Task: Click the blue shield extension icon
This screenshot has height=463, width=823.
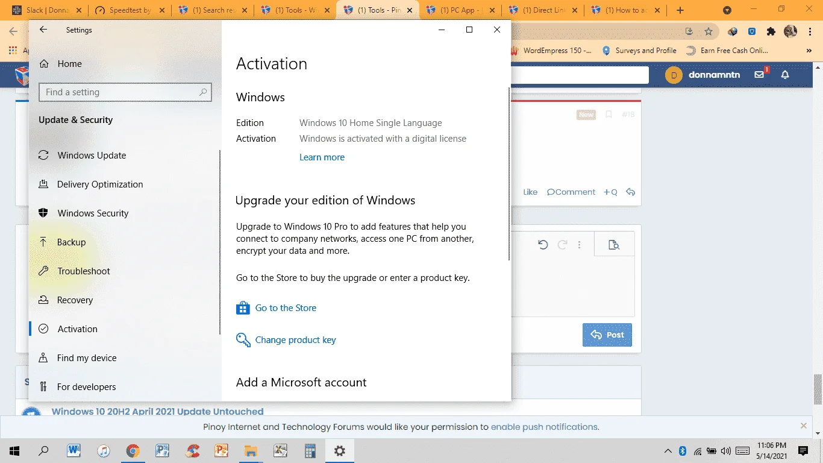Action: (x=752, y=31)
